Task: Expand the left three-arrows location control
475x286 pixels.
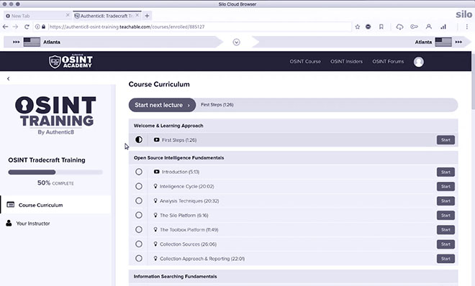Action: click(16, 42)
